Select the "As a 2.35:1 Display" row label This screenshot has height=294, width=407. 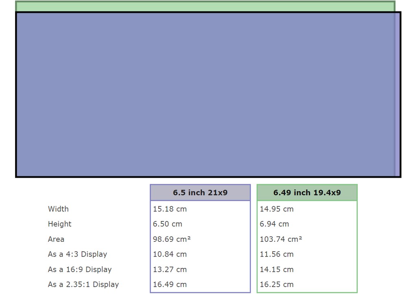pos(83,285)
